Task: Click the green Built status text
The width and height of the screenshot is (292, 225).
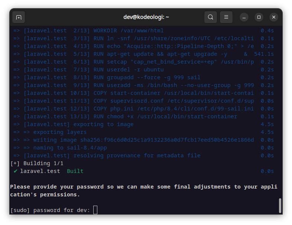Action: (x=75, y=171)
